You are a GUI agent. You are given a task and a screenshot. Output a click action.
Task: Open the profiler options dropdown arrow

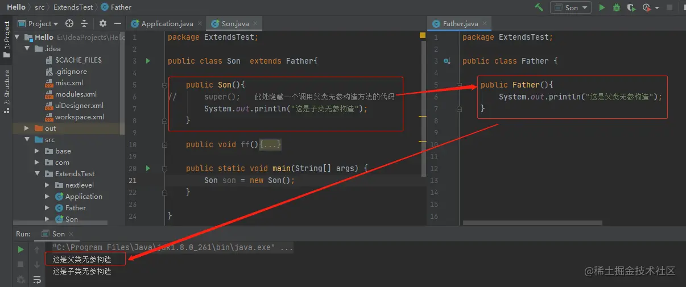(656, 8)
